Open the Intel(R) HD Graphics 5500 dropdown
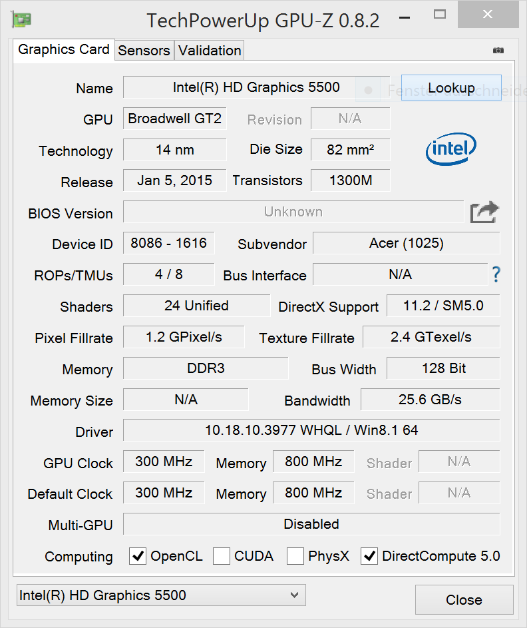527x628 pixels. [x=160, y=595]
